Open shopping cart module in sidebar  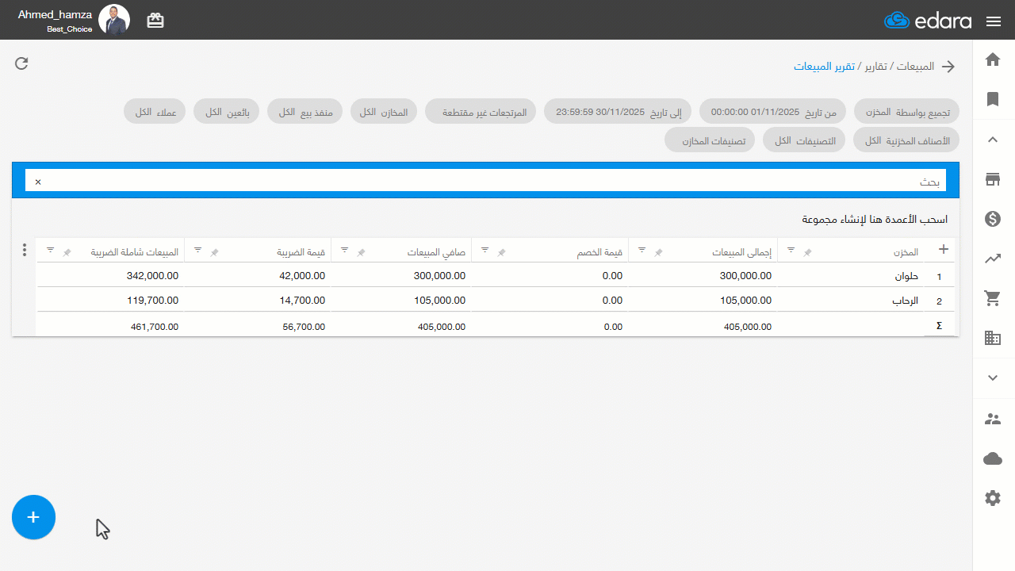click(x=992, y=298)
